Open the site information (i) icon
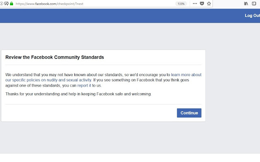This screenshot has height=162, width=260. click(x=2, y=4)
